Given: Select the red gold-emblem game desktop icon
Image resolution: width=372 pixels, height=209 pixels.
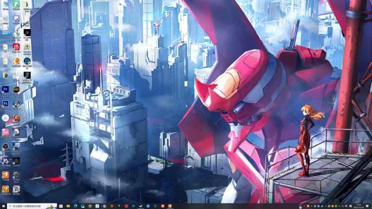Looking at the screenshot, I should pos(16,118).
